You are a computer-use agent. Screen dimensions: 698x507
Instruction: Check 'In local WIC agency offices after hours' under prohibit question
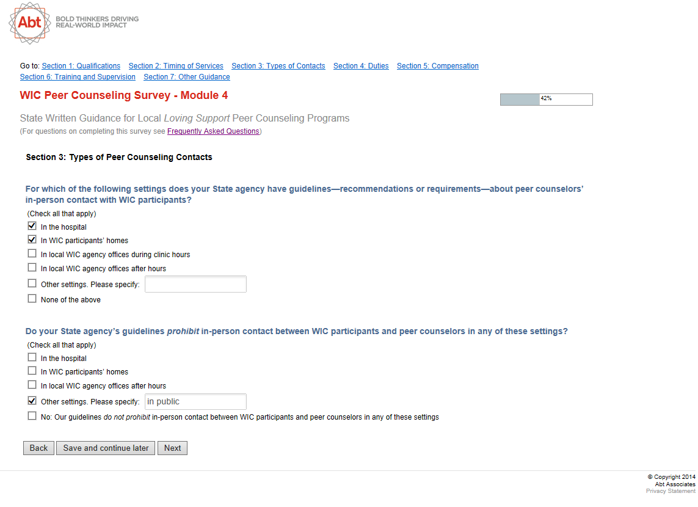[32, 385]
